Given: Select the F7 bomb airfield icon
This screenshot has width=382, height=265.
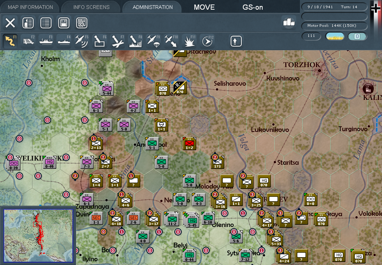Looking at the screenshot, I should tap(118, 41).
